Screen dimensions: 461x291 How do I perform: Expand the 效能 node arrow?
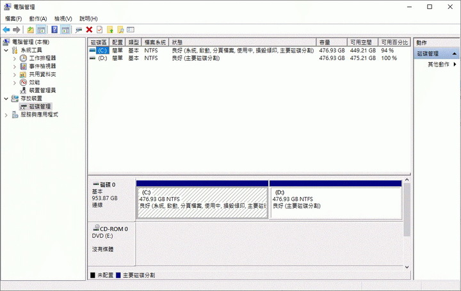coord(14,83)
